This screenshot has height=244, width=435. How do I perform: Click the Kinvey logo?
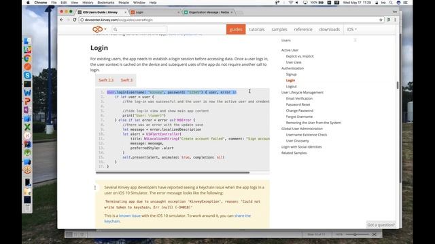[97, 29]
